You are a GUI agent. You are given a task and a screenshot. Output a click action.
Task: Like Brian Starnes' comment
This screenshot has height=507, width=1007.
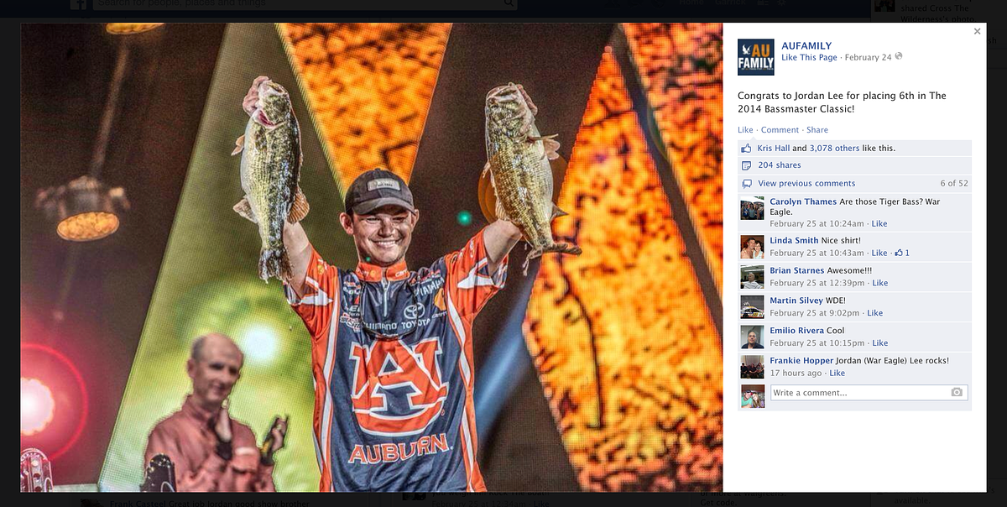pyautogui.click(x=879, y=283)
